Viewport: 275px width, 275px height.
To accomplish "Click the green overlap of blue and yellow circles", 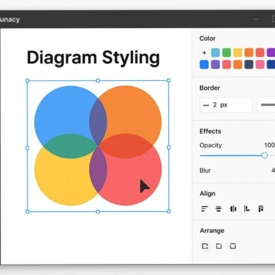I will point(70,146).
